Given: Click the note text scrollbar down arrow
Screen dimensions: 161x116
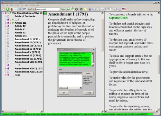Looking at the screenshot, I should 92,65.
